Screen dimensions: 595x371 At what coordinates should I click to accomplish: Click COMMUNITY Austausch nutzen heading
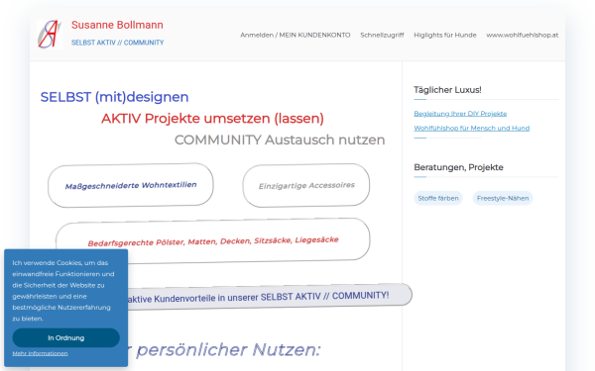(x=280, y=140)
